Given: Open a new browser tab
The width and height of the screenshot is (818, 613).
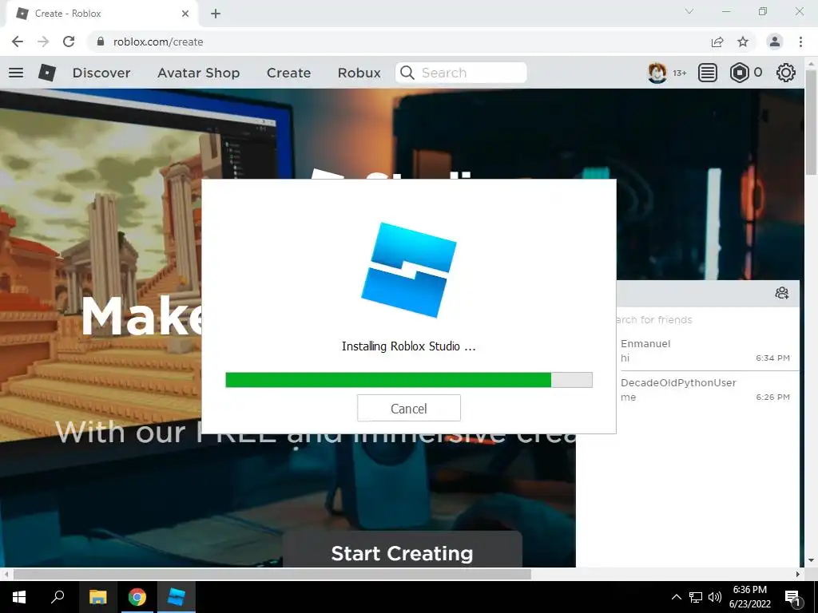Looking at the screenshot, I should pyautogui.click(x=216, y=14).
